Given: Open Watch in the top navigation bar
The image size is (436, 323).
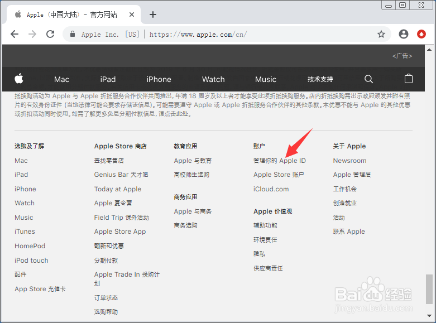Looking at the screenshot, I should 213,80.
